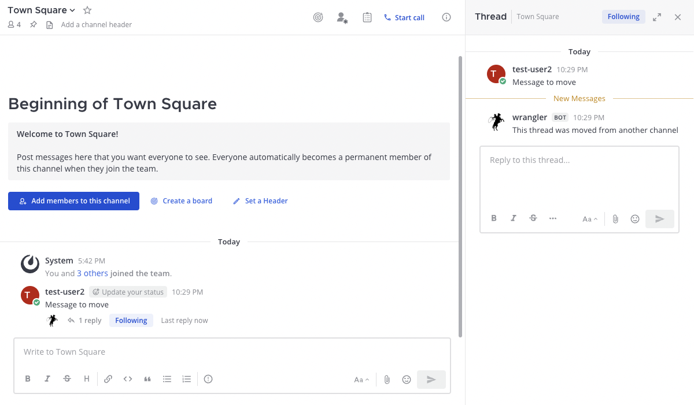694x405 pixels.
Task: Click Add members to this channel
Action: (x=73, y=201)
